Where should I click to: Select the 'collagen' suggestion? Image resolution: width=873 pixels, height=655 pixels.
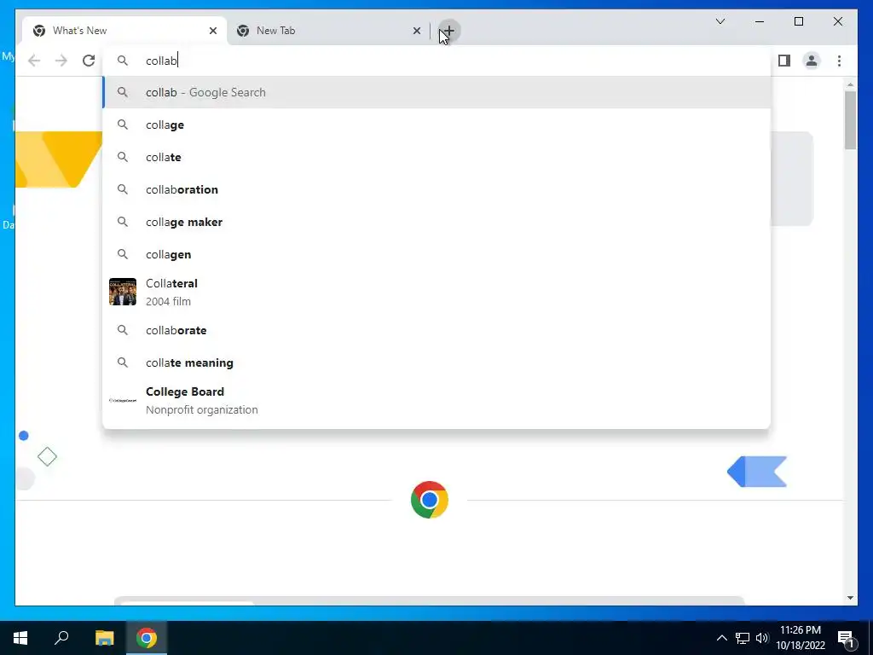[436, 254]
